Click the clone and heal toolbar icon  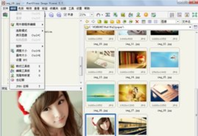138,15
